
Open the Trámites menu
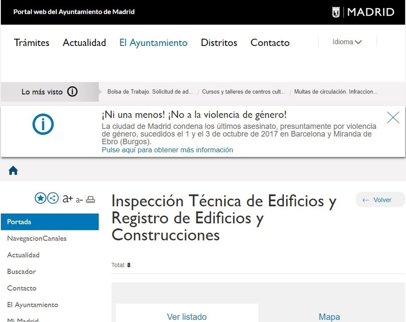click(x=32, y=43)
